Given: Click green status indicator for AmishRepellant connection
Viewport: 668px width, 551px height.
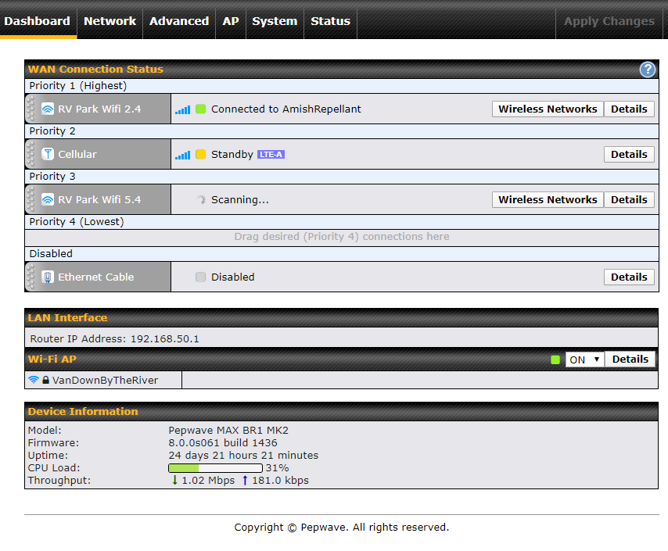Looking at the screenshot, I should [201, 109].
